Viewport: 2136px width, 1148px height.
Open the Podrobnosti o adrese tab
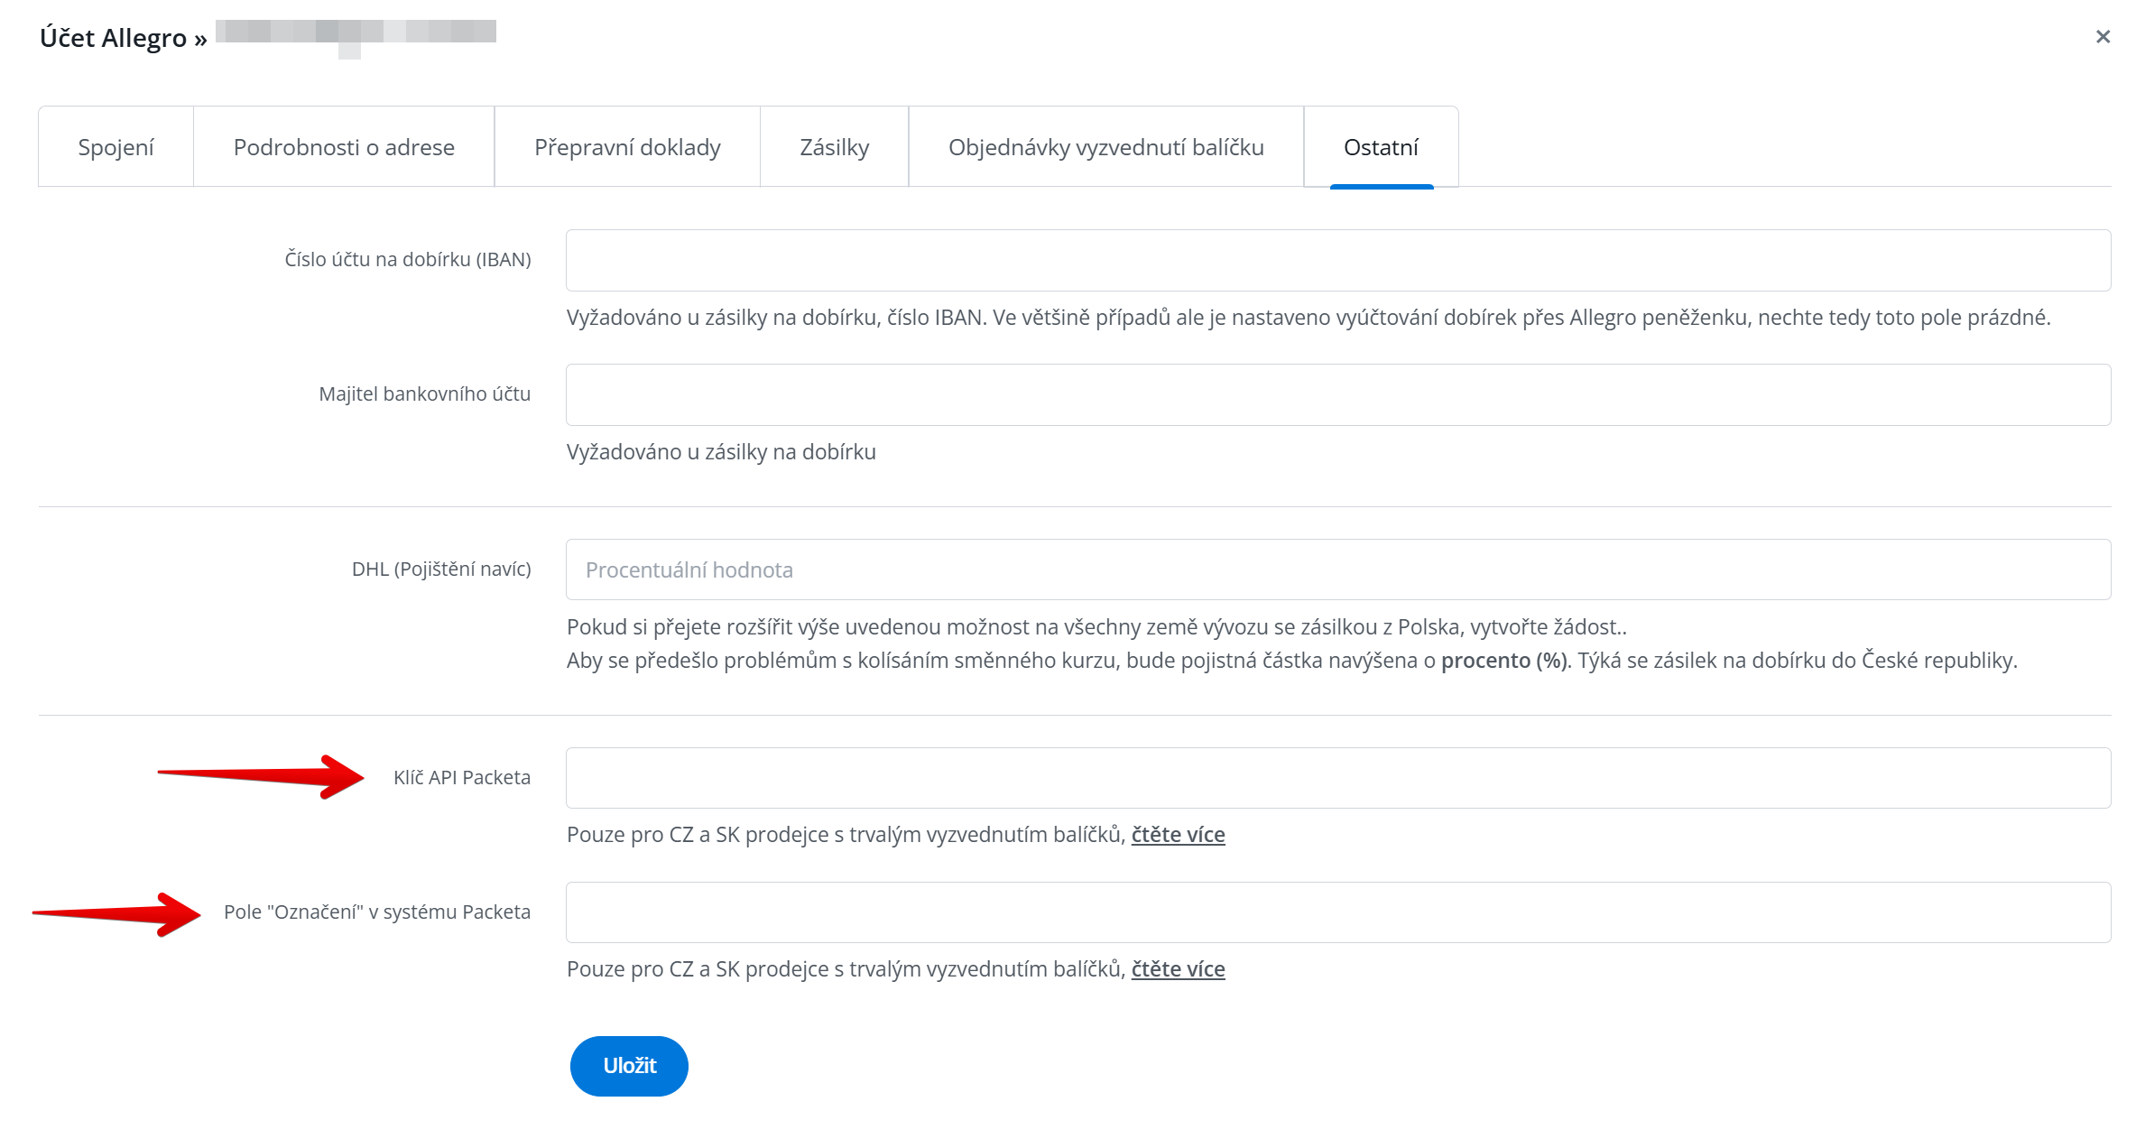(344, 147)
